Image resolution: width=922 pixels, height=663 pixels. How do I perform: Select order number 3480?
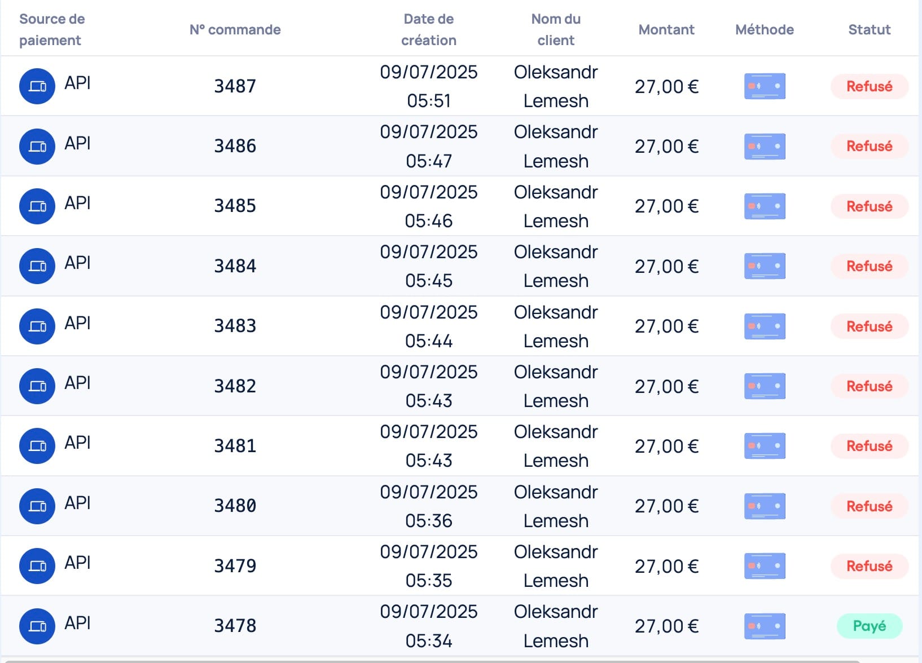235,506
